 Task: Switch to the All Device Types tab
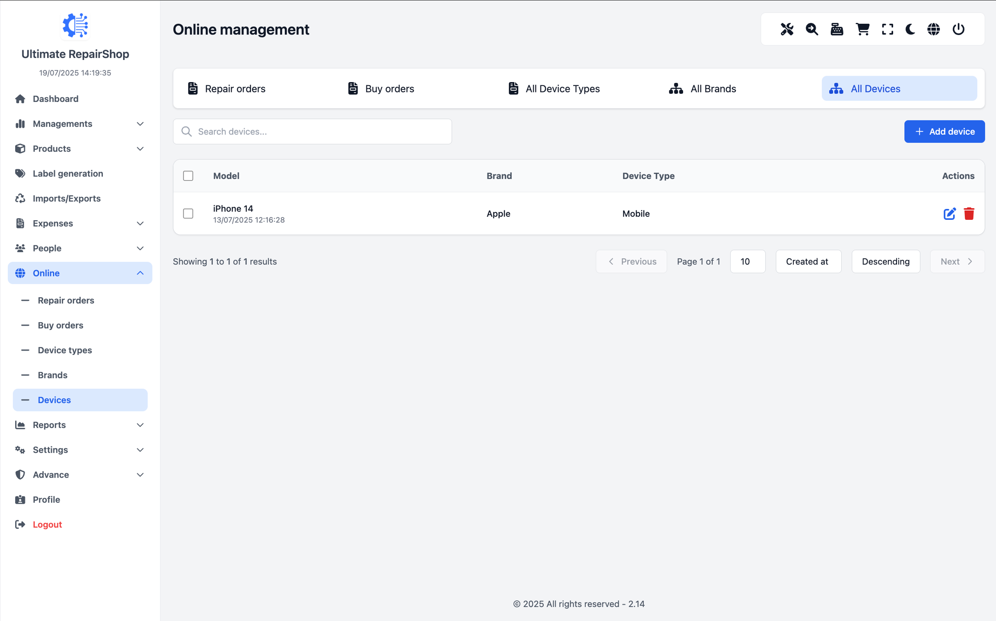(x=554, y=89)
